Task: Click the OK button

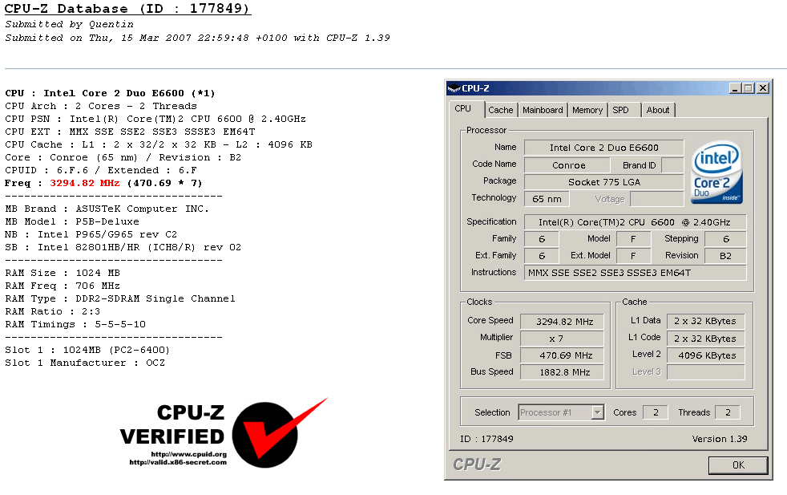Action: click(x=738, y=465)
